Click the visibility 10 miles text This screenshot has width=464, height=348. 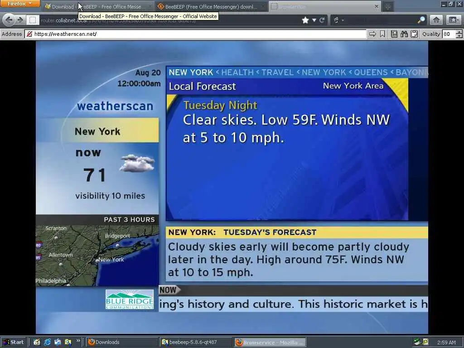point(110,196)
